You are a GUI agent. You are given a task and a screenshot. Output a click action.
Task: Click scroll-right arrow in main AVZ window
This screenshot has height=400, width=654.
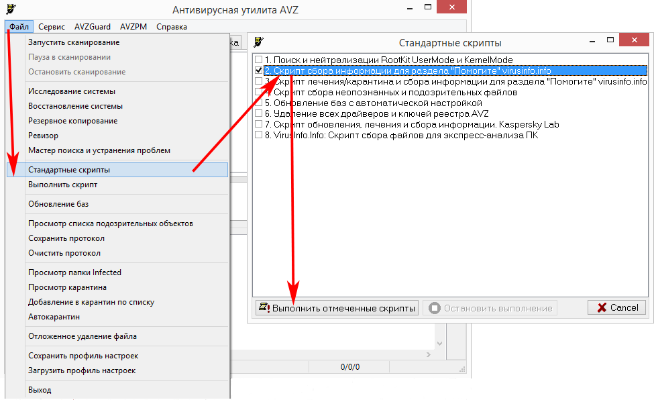[429, 354]
